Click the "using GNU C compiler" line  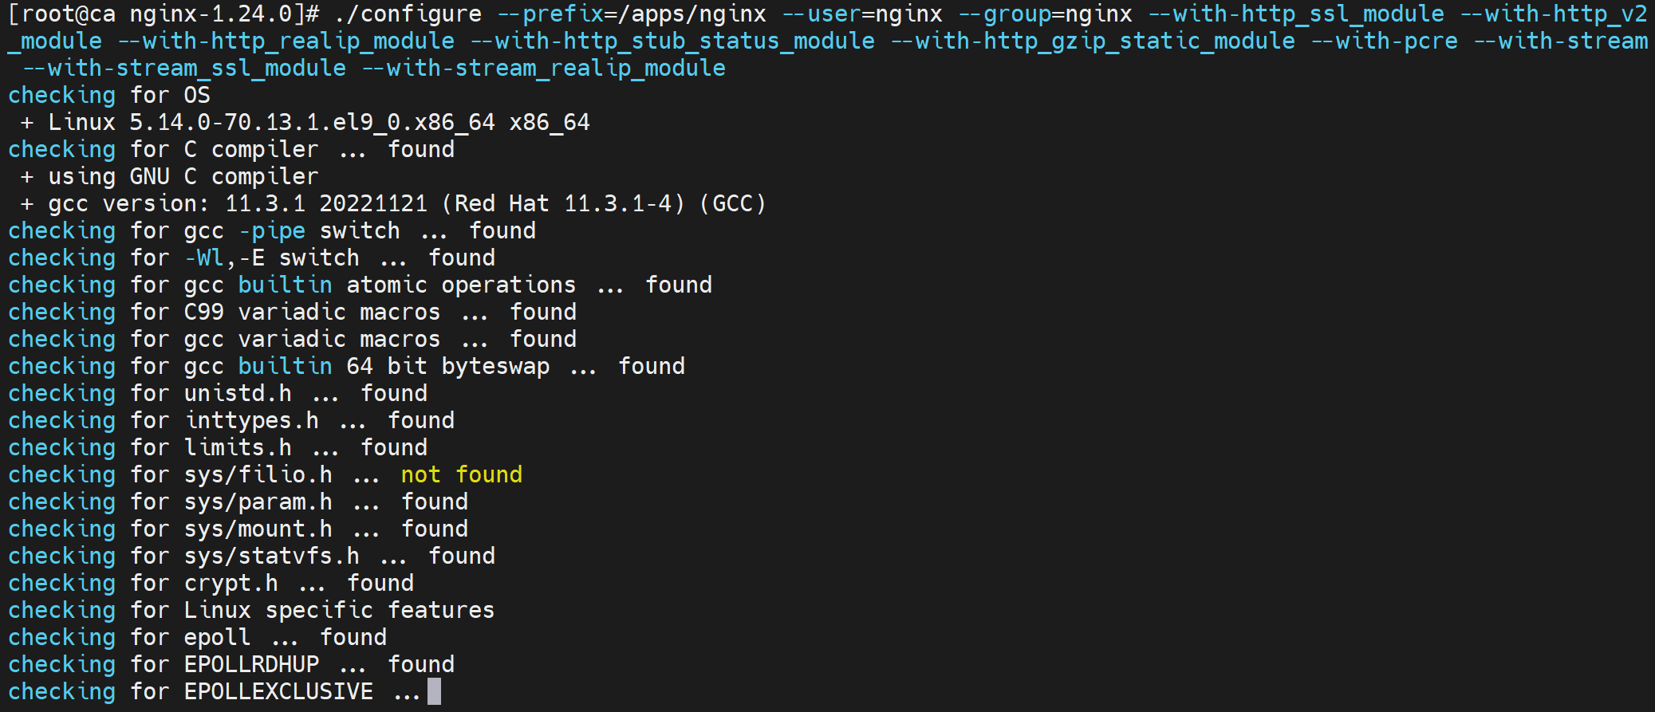pos(183,177)
